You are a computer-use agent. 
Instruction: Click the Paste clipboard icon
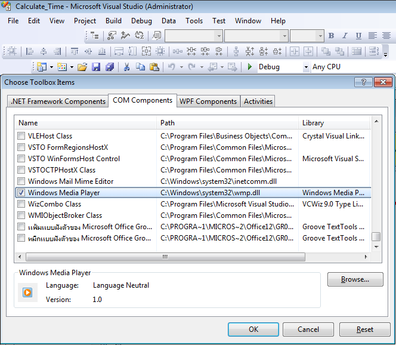[154, 67]
